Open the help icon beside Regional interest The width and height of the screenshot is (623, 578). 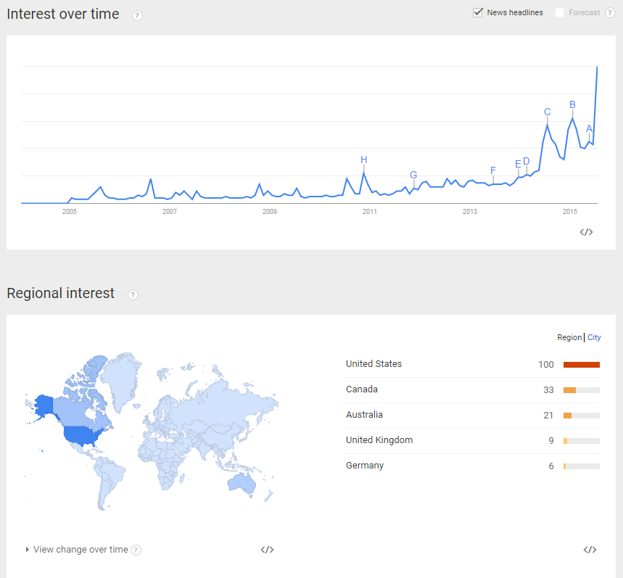[x=133, y=294]
